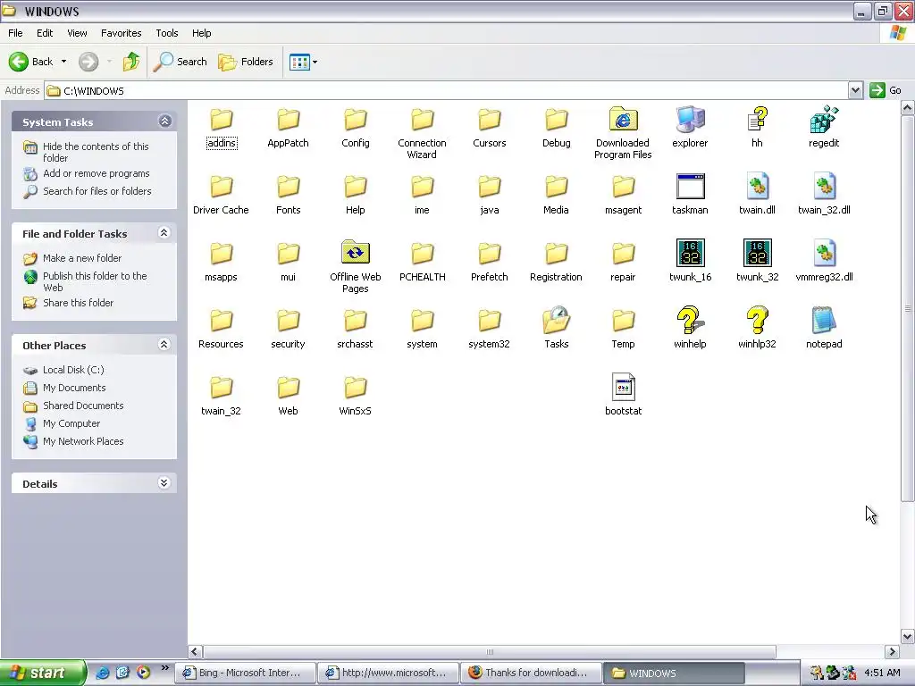Select the notepad program icon
Image resolution: width=915 pixels, height=686 pixels.
point(823,321)
